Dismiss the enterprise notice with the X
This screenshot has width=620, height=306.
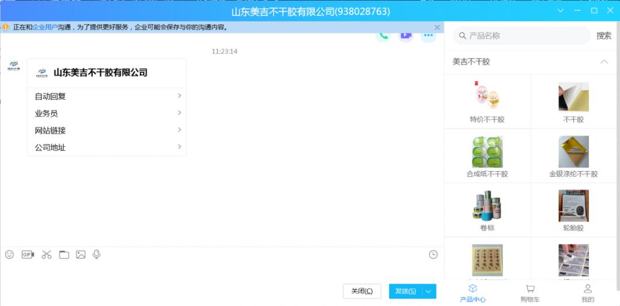(x=437, y=28)
